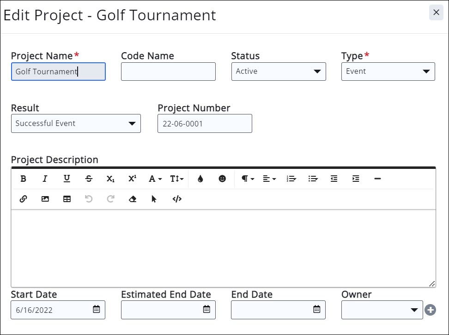Image resolution: width=449 pixels, height=335 pixels.
Task: Open the Start Date calendar picker
Action: click(97, 310)
